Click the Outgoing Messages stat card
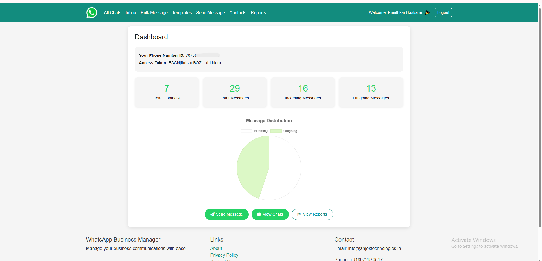 click(x=371, y=92)
